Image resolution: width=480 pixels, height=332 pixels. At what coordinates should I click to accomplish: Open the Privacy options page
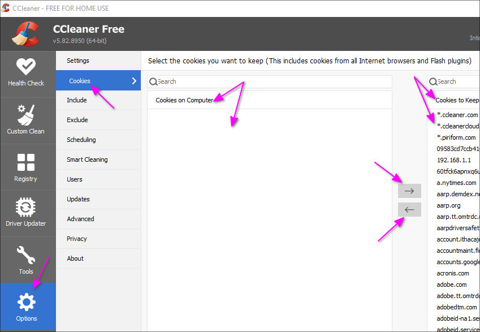(x=98, y=239)
